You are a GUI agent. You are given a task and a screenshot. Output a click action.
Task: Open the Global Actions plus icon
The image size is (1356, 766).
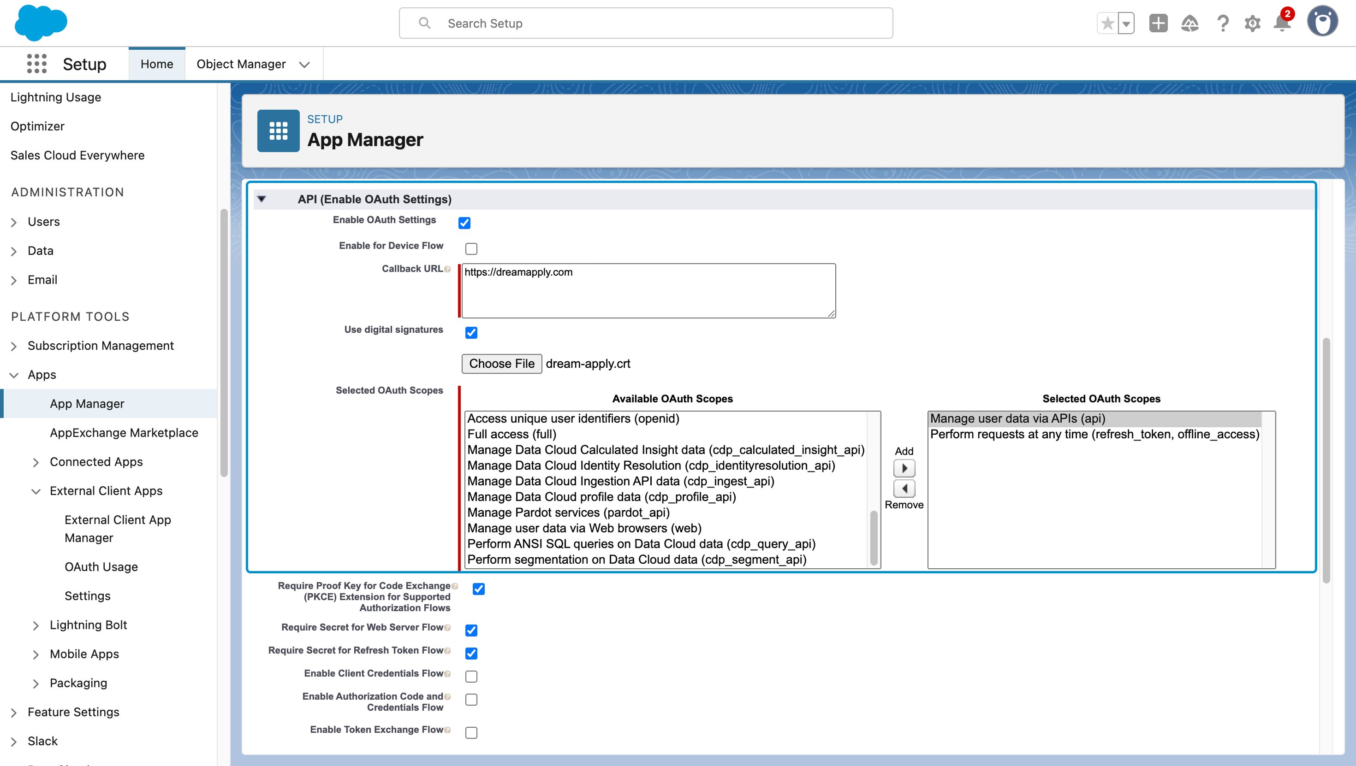pos(1158,23)
